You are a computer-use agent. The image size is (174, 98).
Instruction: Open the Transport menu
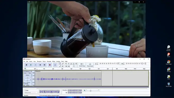click(39, 61)
